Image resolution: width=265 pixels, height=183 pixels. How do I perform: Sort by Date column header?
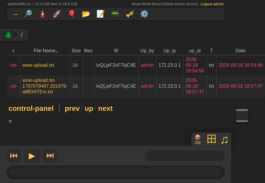(240, 51)
